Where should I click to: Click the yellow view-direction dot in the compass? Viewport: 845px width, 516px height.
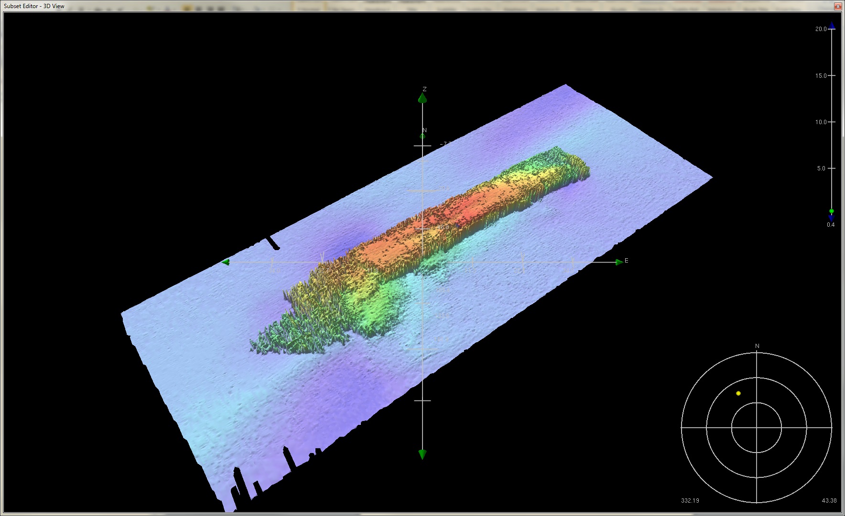coord(738,393)
